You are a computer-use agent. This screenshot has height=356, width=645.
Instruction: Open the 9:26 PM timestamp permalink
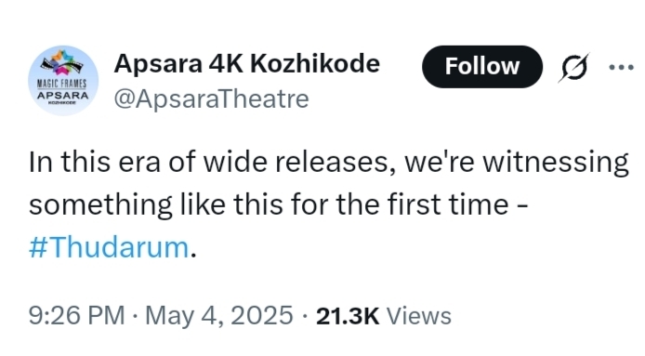click(x=76, y=316)
